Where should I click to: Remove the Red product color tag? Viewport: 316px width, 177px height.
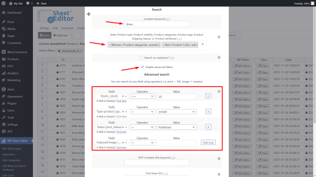click(163, 45)
